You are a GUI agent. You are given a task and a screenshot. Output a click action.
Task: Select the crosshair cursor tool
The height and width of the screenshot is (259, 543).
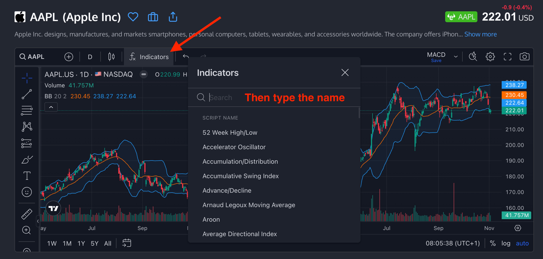pos(27,78)
